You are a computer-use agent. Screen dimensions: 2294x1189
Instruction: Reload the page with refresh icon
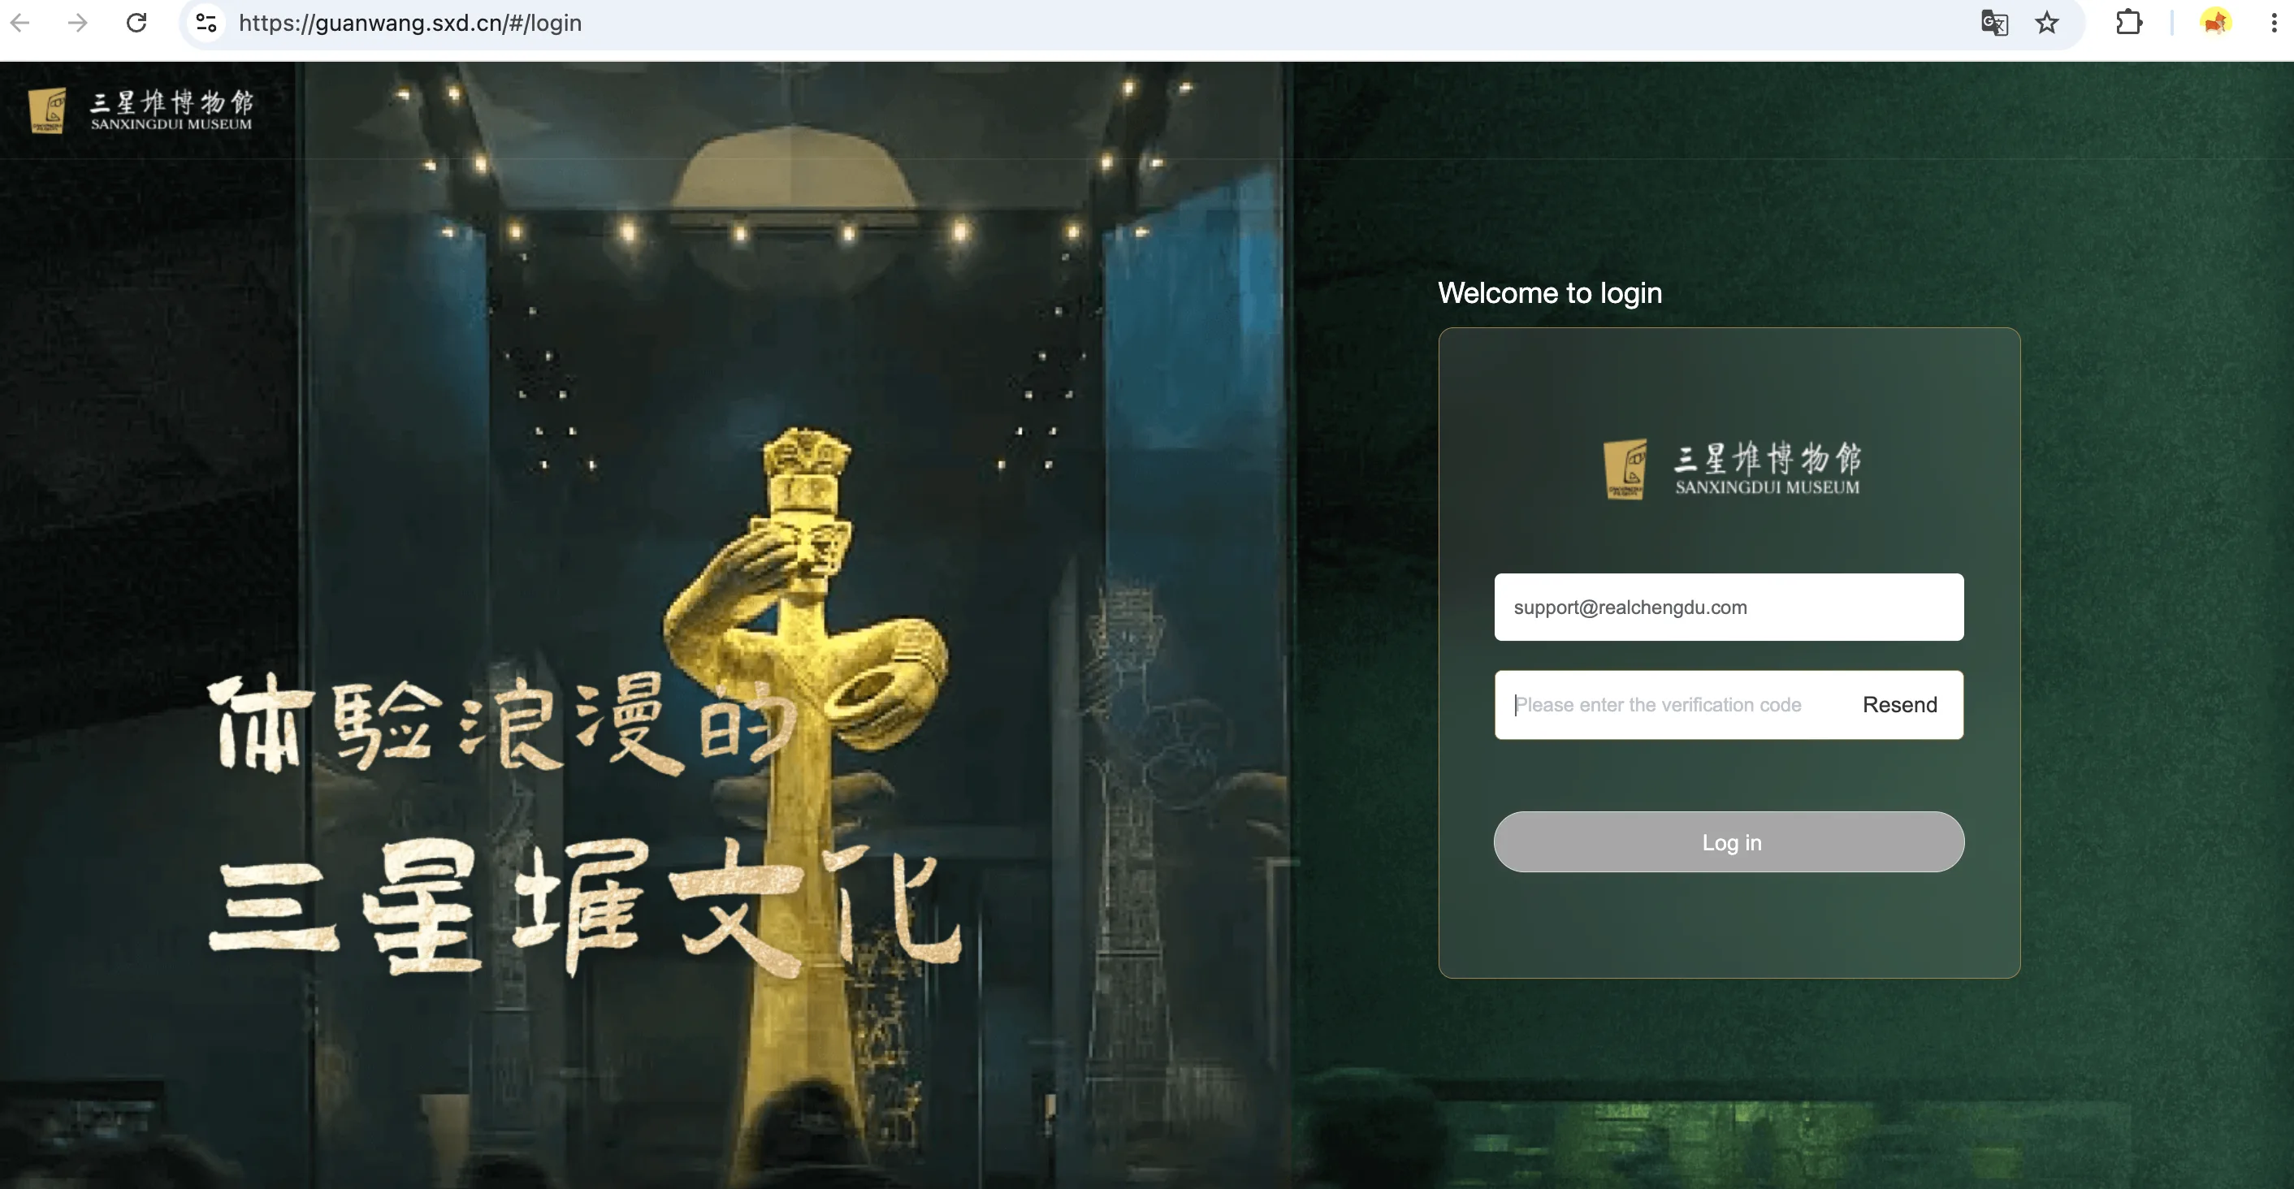pos(136,24)
